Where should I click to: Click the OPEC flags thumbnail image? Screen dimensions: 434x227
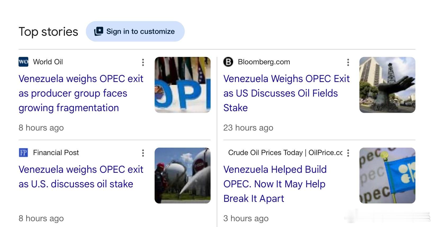coord(183,85)
